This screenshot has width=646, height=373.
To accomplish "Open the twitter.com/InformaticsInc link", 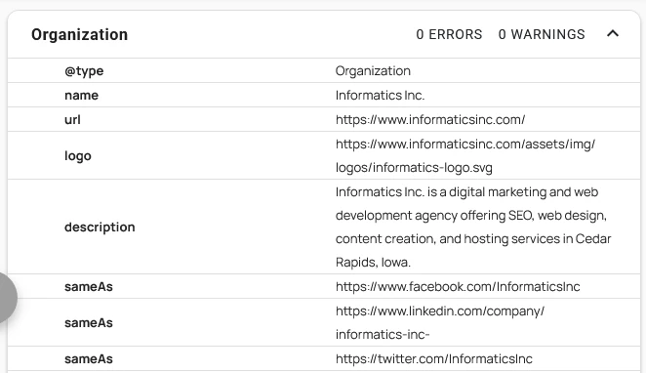I will (434, 359).
